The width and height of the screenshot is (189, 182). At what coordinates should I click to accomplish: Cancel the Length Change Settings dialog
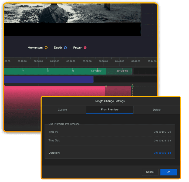click(150, 172)
